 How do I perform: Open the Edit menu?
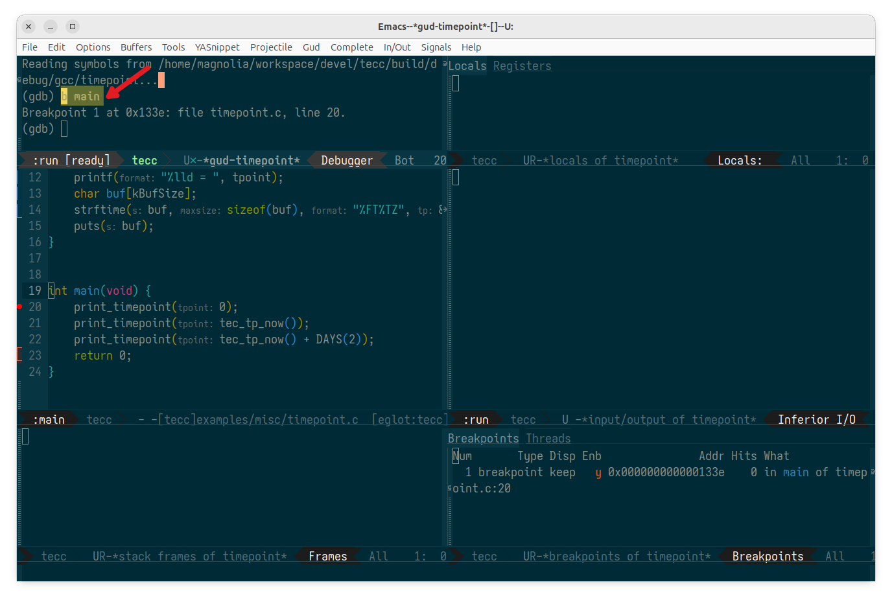56,47
